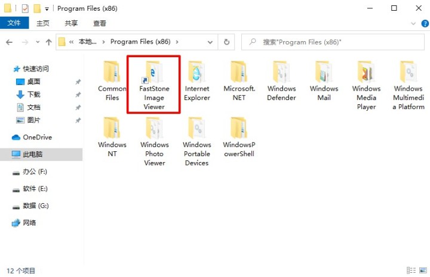
Task: Click the new folder icon in title bar
Action: (x=37, y=8)
